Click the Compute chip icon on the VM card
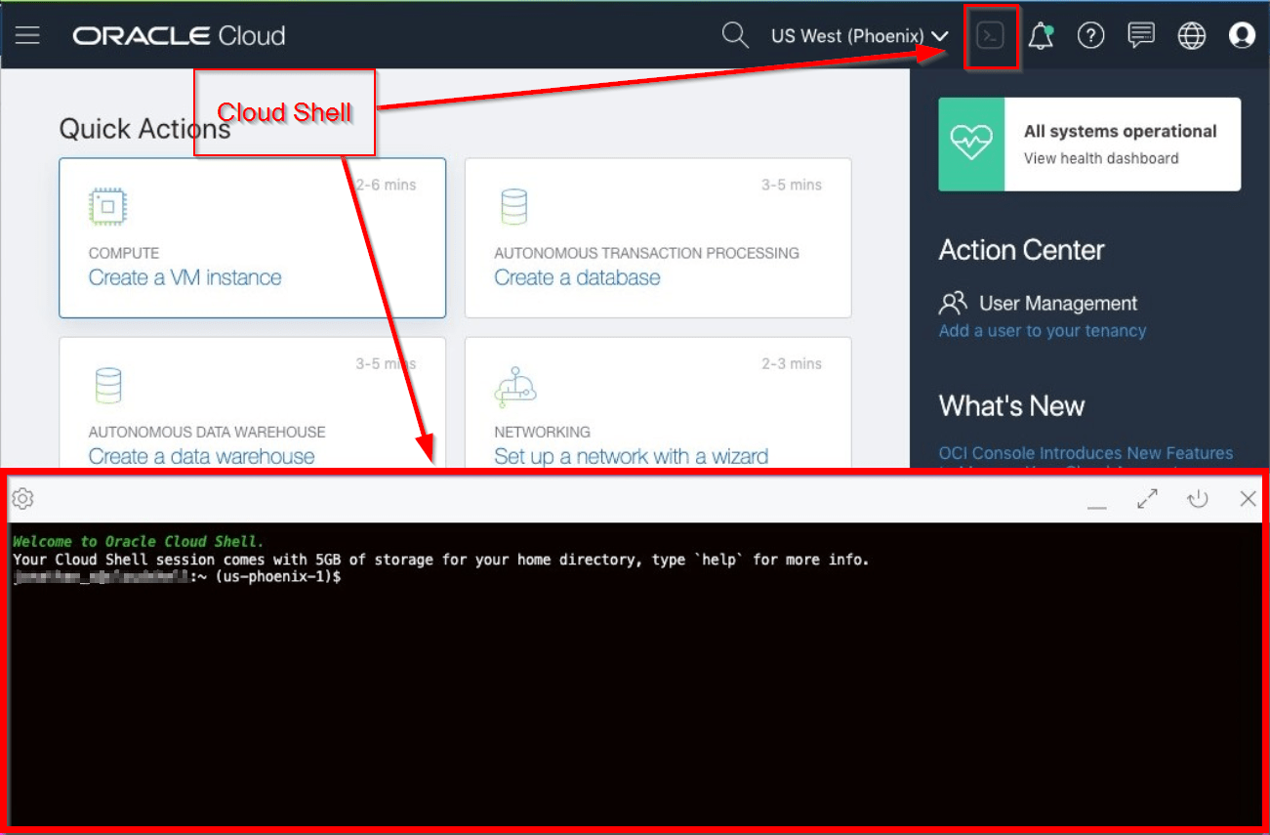The image size is (1270, 835). point(105,206)
